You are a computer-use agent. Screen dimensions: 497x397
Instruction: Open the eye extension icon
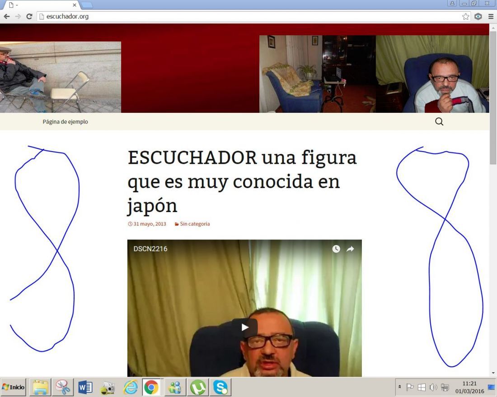tap(478, 16)
